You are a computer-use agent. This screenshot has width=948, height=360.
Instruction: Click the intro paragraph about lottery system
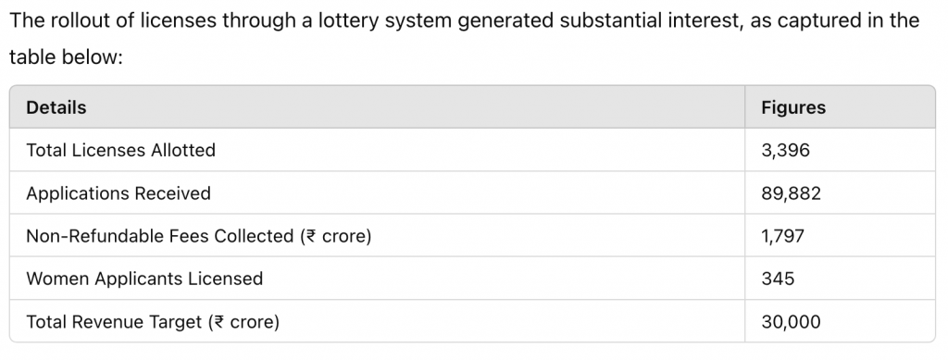point(465,39)
